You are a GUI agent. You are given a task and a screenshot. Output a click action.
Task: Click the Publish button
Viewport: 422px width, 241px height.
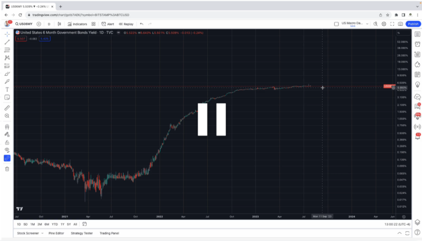pos(413,24)
